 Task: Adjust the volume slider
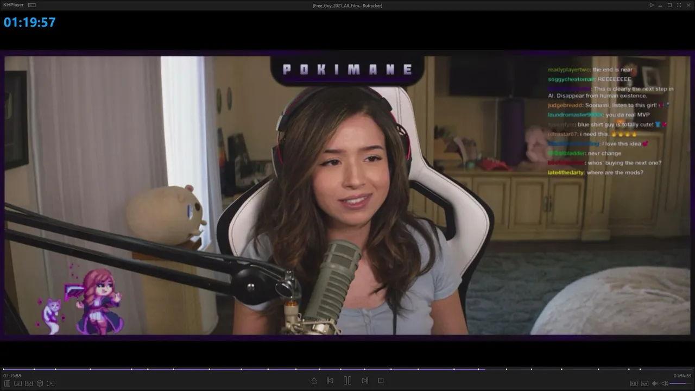point(681,383)
